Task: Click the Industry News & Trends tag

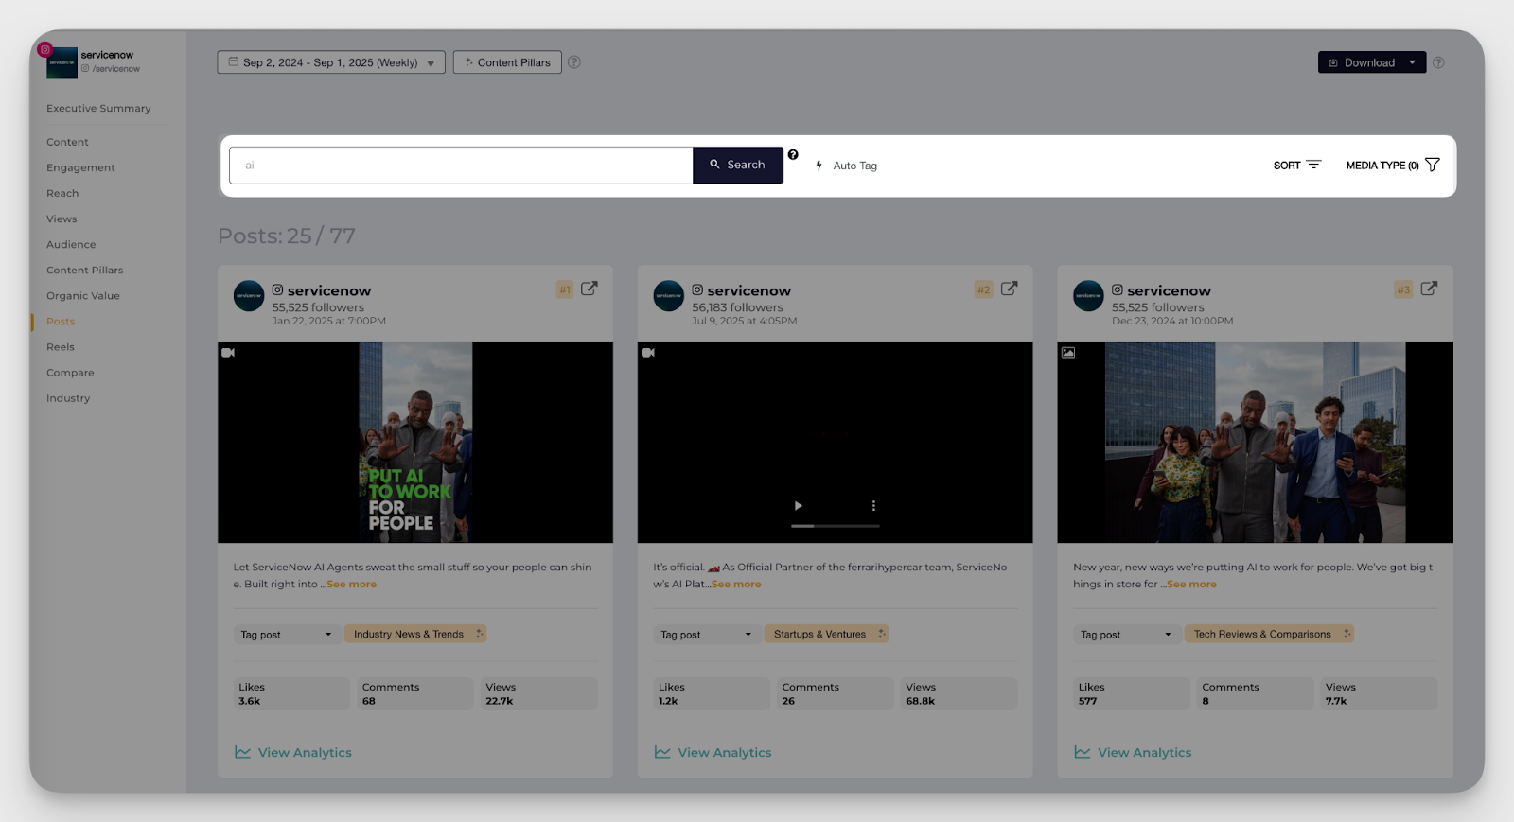Action: pos(409,635)
